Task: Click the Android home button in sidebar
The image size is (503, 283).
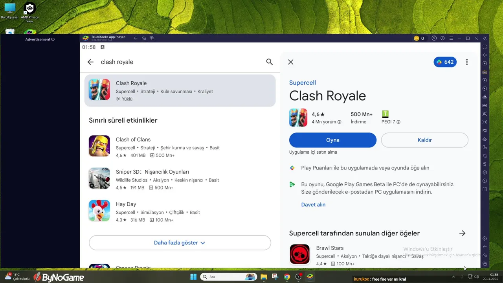Action: point(485,255)
